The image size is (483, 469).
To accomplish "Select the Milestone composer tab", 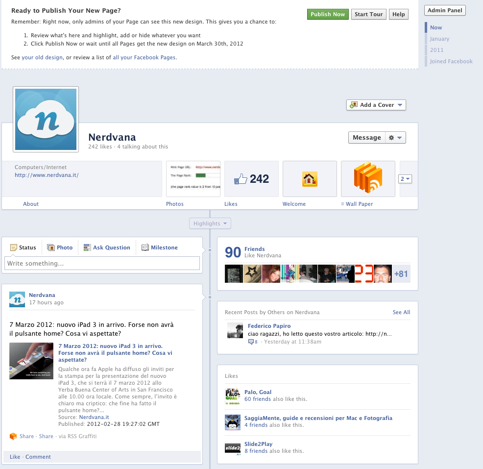I will [x=160, y=247].
